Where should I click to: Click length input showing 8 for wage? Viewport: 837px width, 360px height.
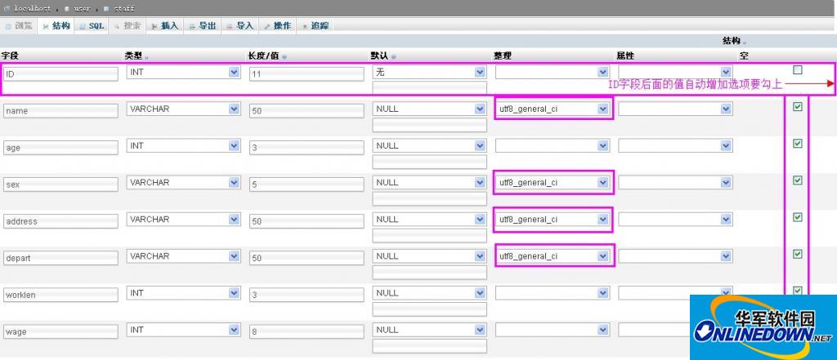pyautogui.click(x=307, y=331)
